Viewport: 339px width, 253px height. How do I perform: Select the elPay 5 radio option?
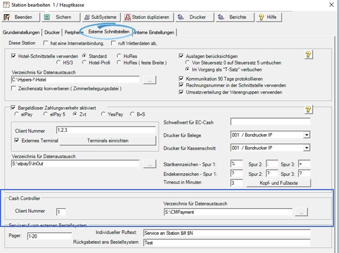(45, 114)
